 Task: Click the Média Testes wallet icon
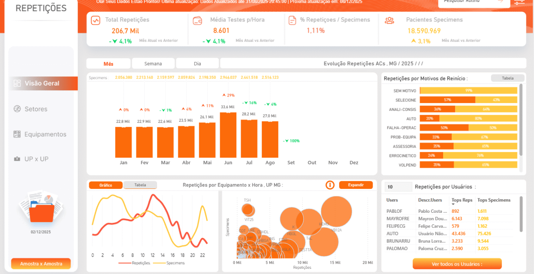click(197, 21)
